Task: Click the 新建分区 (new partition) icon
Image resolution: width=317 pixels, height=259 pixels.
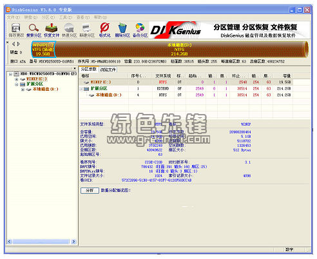Action: 86,28
